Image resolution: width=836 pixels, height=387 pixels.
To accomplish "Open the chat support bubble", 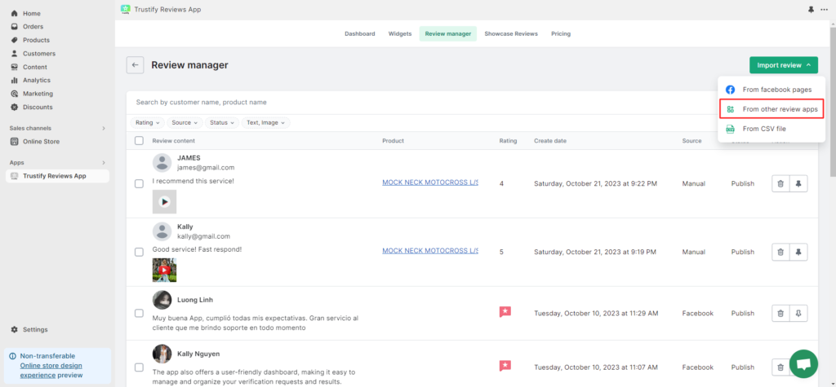I will point(803,363).
